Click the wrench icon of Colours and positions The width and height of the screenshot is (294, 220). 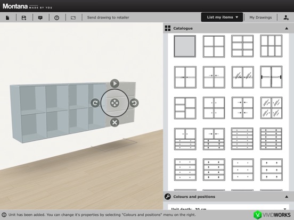click(x=168, y=197)
